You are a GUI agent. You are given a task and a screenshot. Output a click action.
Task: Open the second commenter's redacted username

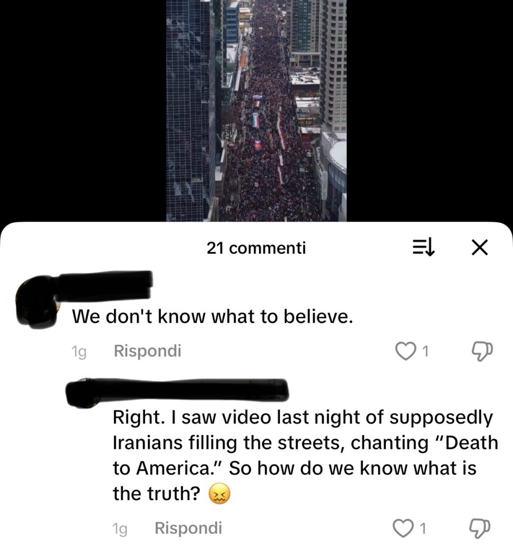[177, 392]
